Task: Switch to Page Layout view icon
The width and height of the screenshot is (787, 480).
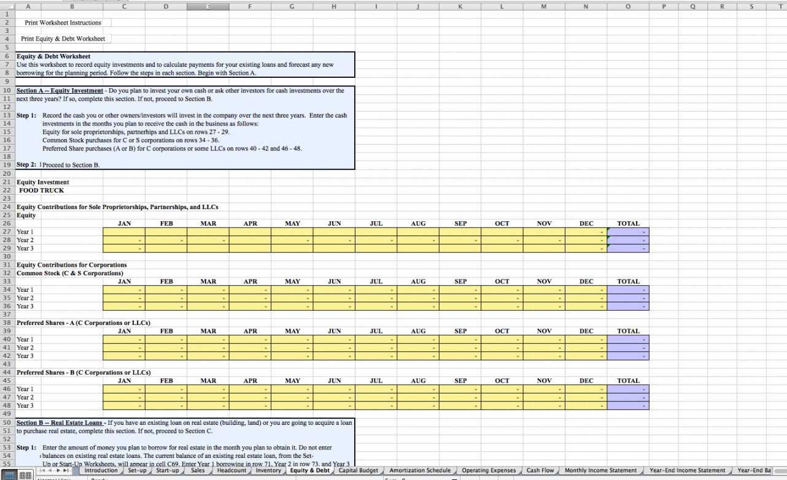Action: 26,475
